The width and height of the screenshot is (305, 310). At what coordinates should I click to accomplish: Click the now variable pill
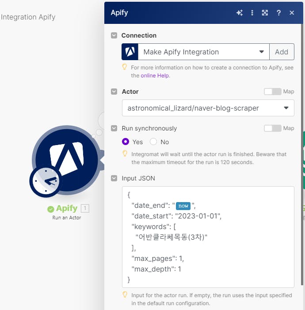tap(183, 206)
